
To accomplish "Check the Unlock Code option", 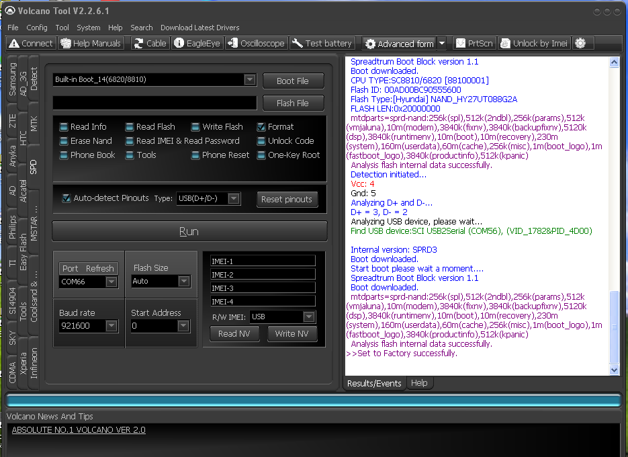I will [x=261, y=141].
